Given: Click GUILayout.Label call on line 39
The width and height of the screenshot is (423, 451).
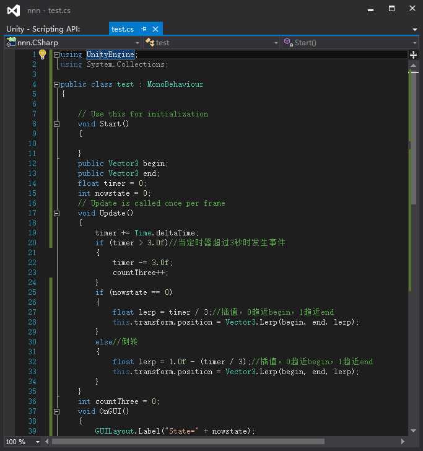Looking at the screenshot, I should [175, 431].
